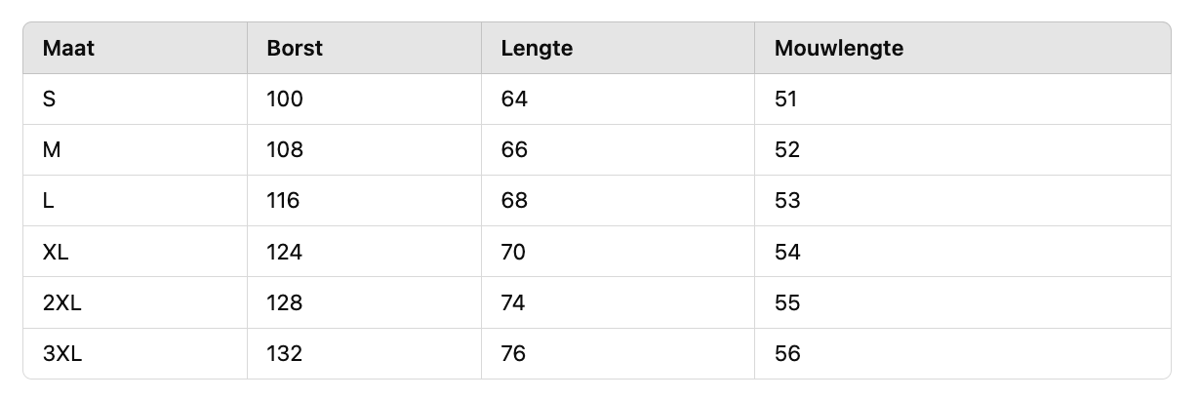This screenshot has height=400, width=1200.
Task: Click the Mouwlengte value 53
Action: [x=787, y=200]
